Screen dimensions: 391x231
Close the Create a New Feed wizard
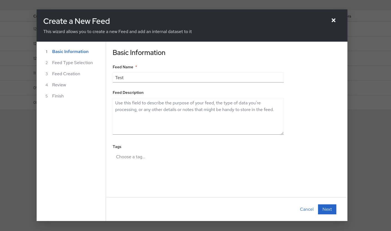[333, 20]
